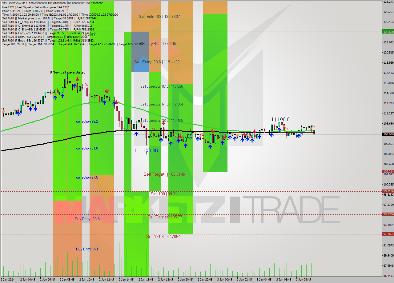Click the '2 Jan 04:45' time label
The width and height of the screenshot is (394, 283).
[x=28, y=280]
